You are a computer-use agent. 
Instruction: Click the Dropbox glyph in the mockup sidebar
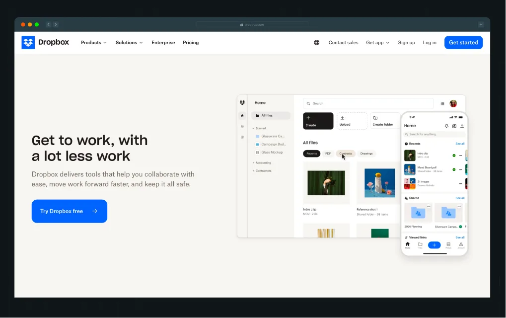(242, 103)
